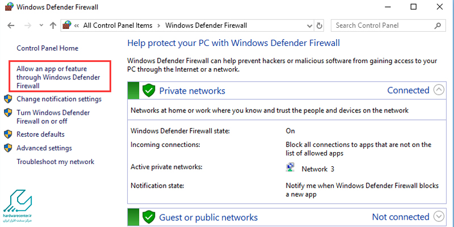Open recent locations dropdown arrow
The width and height of the screenshot is (454, 227).
(41, 26)
